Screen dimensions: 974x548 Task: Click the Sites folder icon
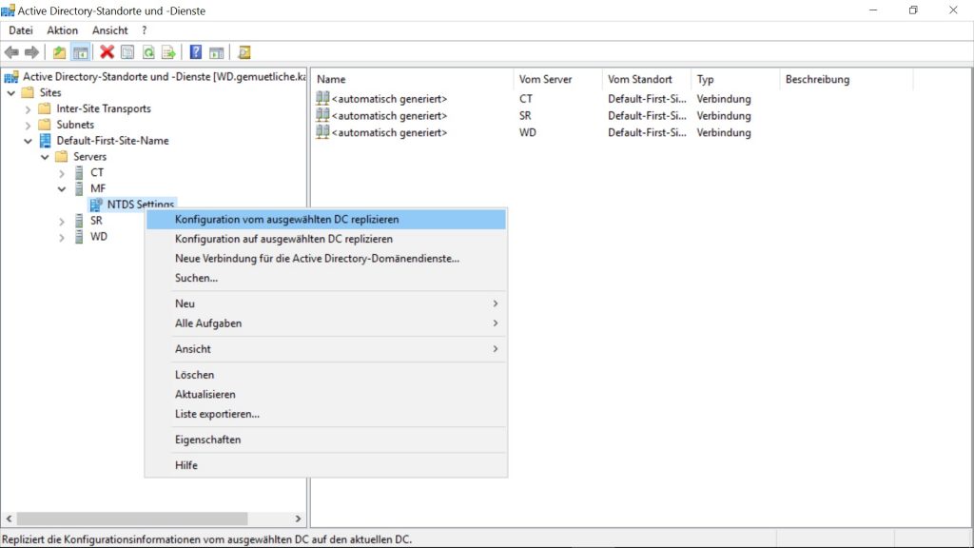click(28, 92)
